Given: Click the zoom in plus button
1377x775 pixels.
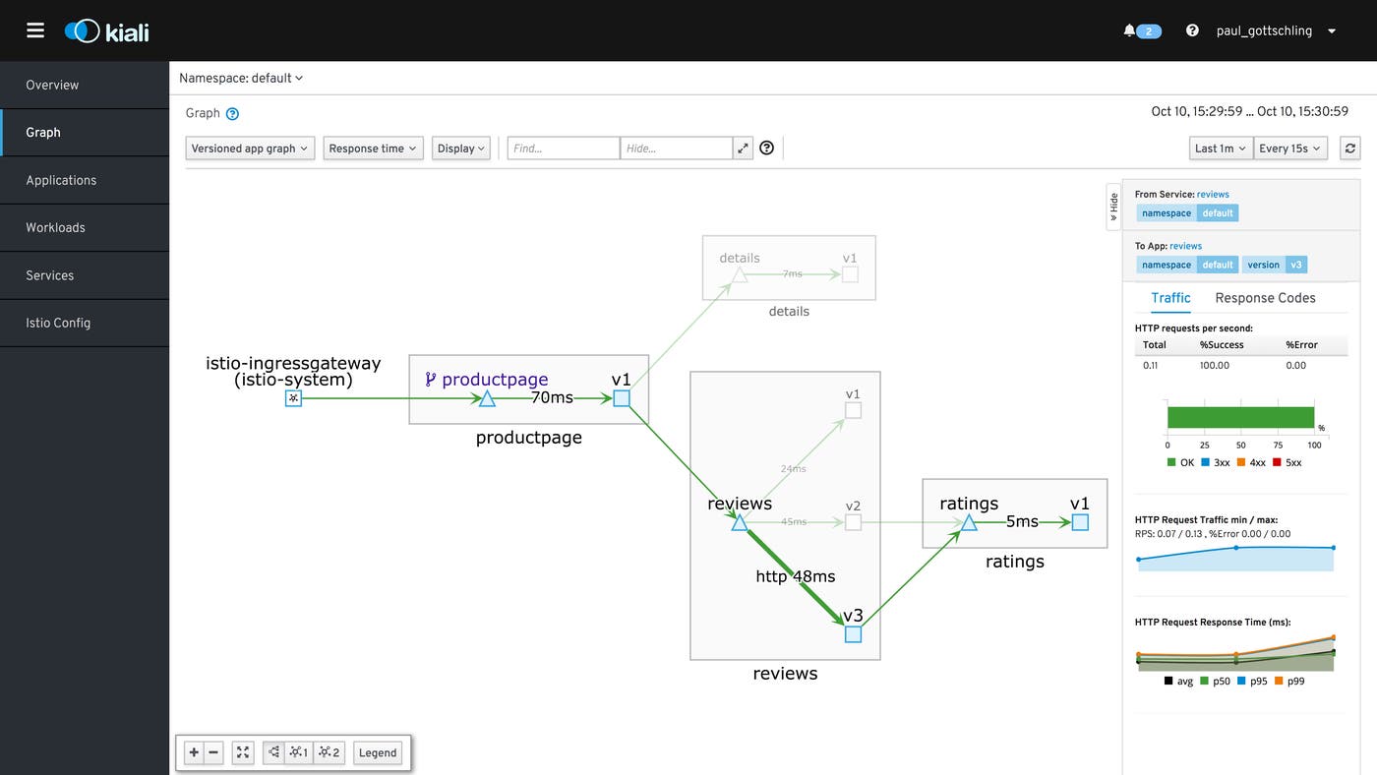Looking at the screenshot, I should click(194, 752).
